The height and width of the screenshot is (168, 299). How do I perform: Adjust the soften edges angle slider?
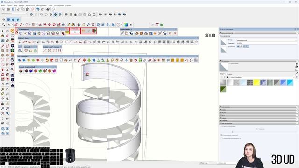pos(233,132)
